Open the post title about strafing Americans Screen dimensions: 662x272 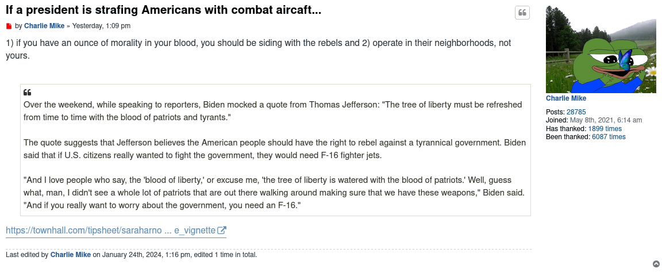click(163, 10)
